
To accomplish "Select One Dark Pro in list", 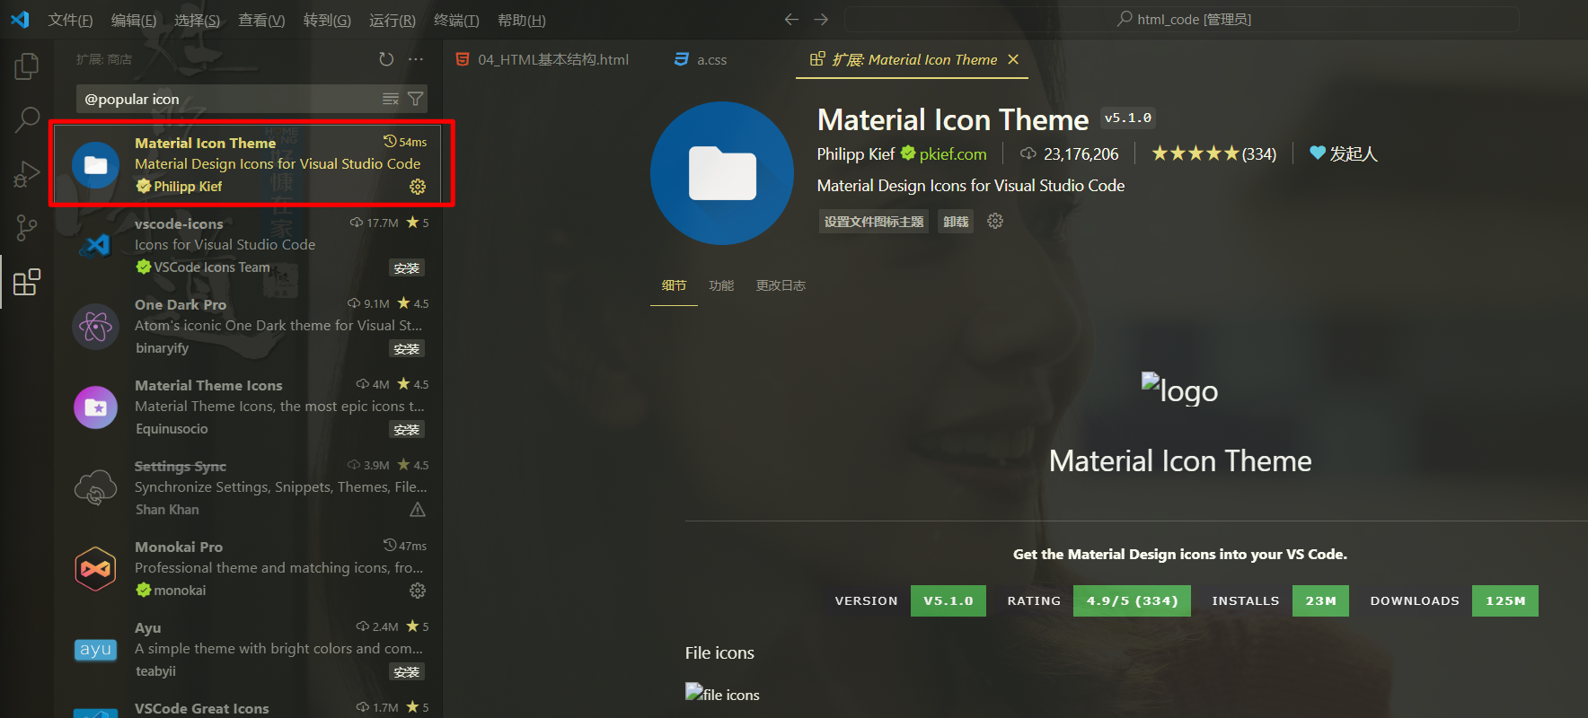I will point(249,326).
